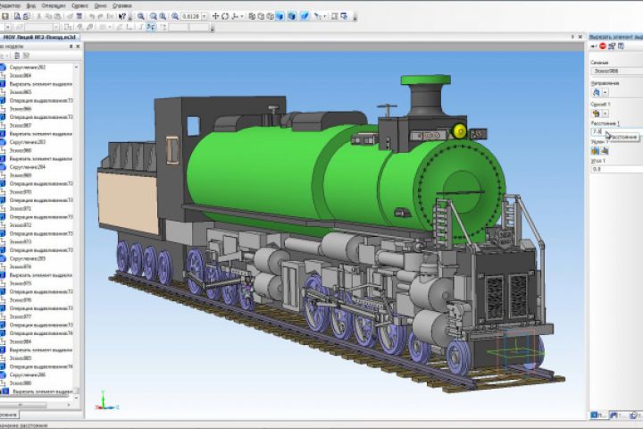This screenshot has width=643, height=429.
Task: Open the Вид menu
Action: (30, 5)
